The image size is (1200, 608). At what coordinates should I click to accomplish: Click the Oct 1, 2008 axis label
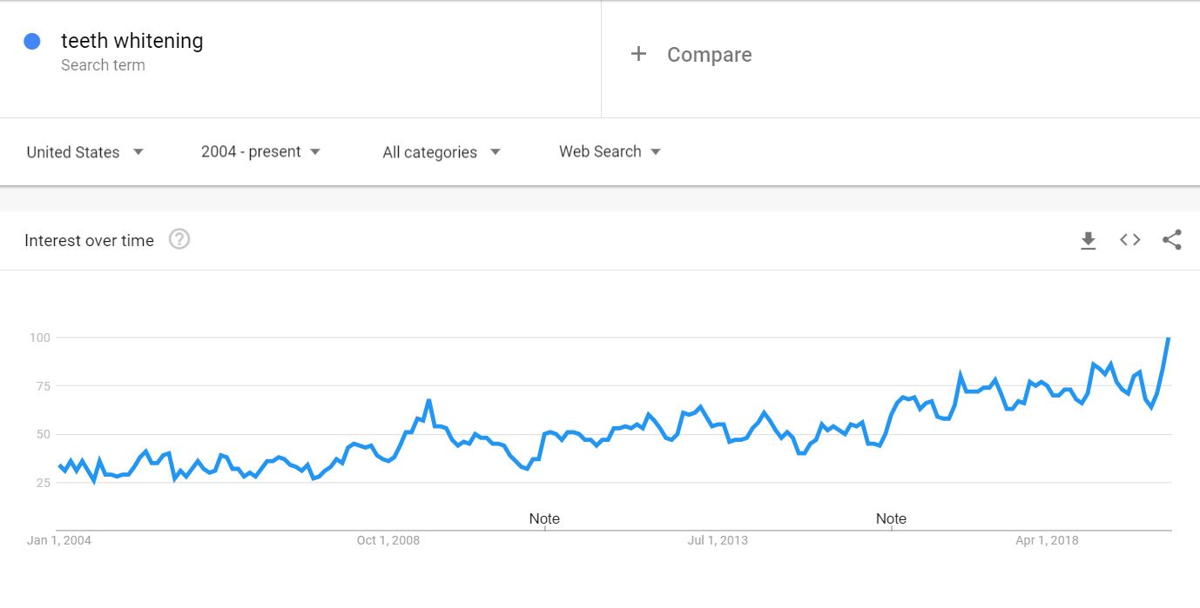point(388,540)
